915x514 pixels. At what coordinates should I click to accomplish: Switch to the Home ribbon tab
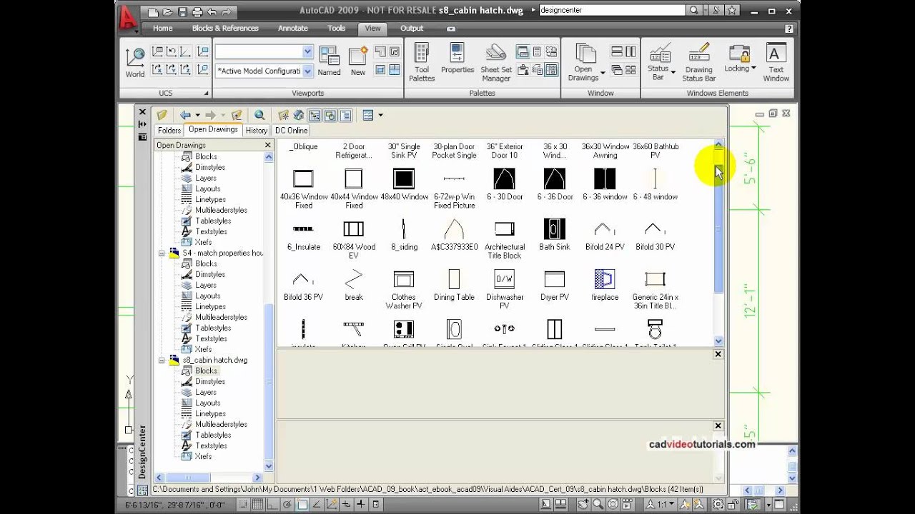click(162, 29)
